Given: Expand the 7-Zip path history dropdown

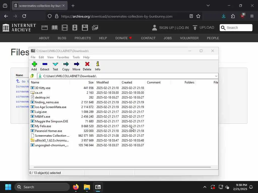Looking at the screenshot, I should (x=216, y=76).
